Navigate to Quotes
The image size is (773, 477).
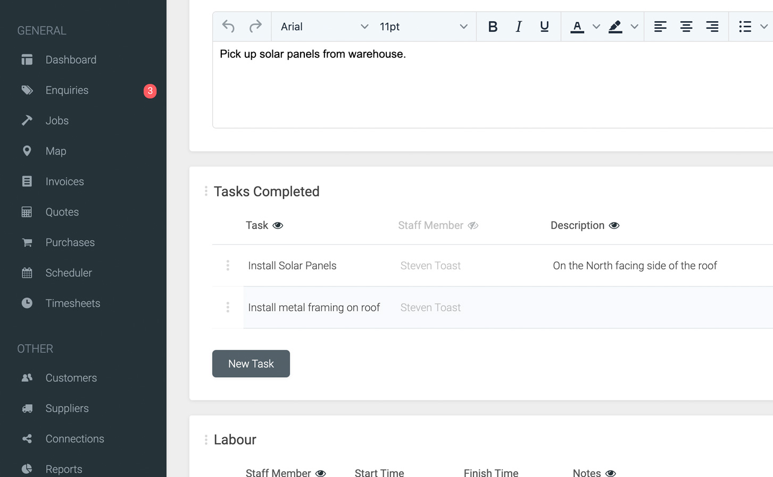point(62,212)
